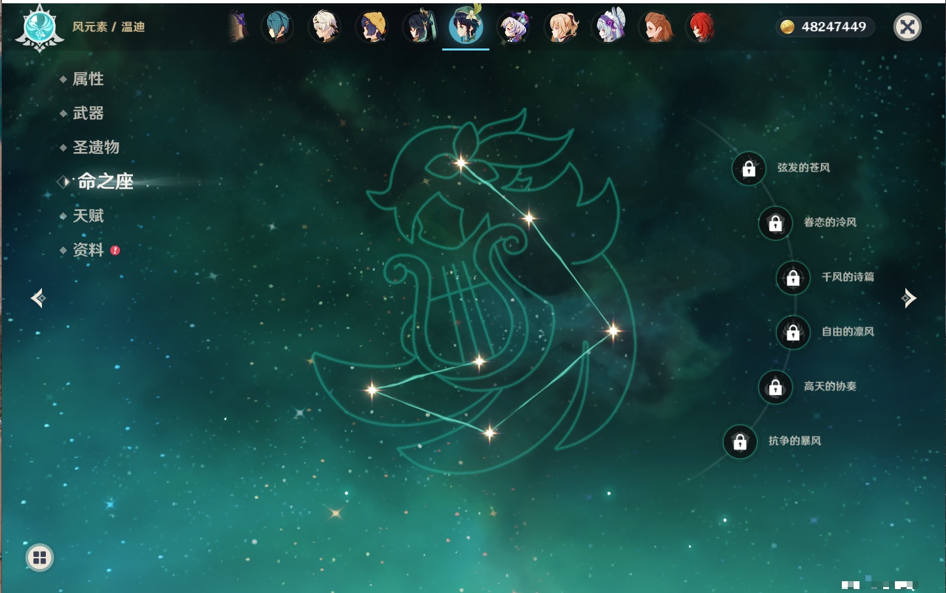Open the grid menu button at bottom left

[x=39, y=558]
